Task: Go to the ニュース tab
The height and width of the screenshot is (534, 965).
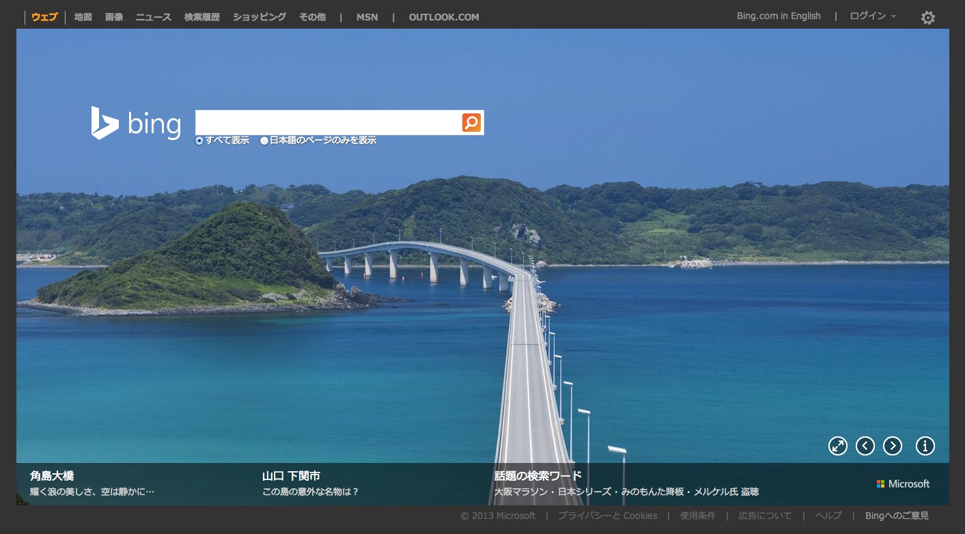Action: point(153,17)
